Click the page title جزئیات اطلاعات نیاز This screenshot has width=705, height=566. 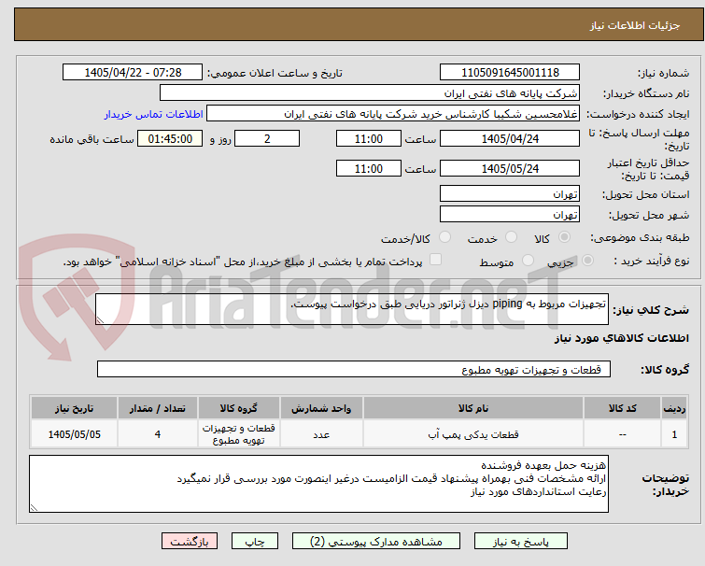[635, 25]
